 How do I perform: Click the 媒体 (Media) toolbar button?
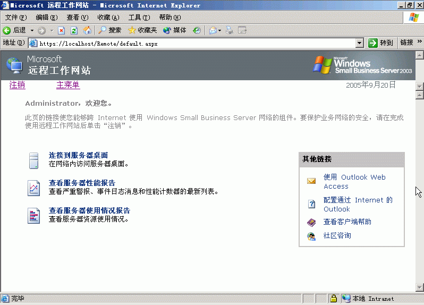[x=175, y=30]
